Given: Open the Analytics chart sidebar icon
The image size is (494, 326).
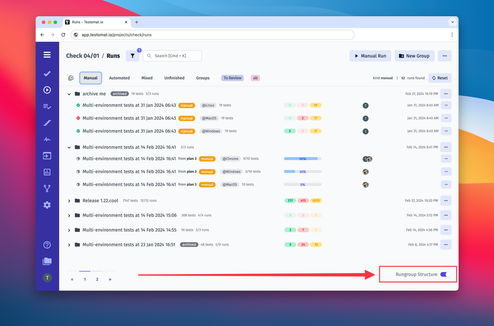Looking at the screenshot, I should 47,172.
